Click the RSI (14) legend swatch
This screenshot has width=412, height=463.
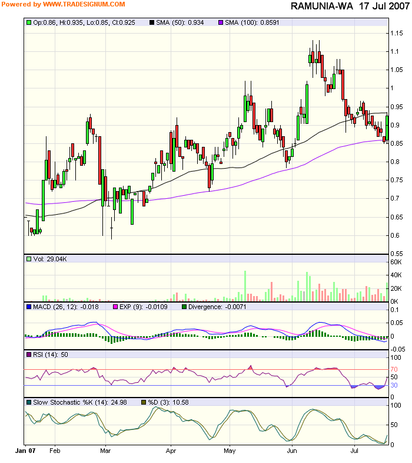click(29, 354)
